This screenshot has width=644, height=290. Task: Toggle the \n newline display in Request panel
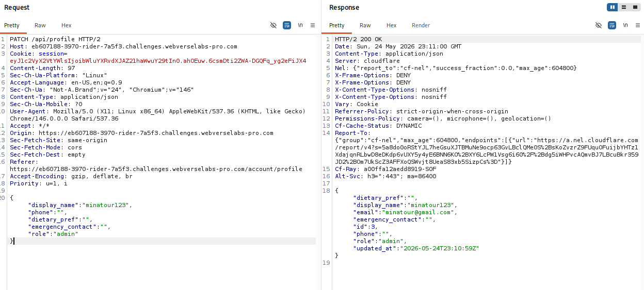coord(300,25)
